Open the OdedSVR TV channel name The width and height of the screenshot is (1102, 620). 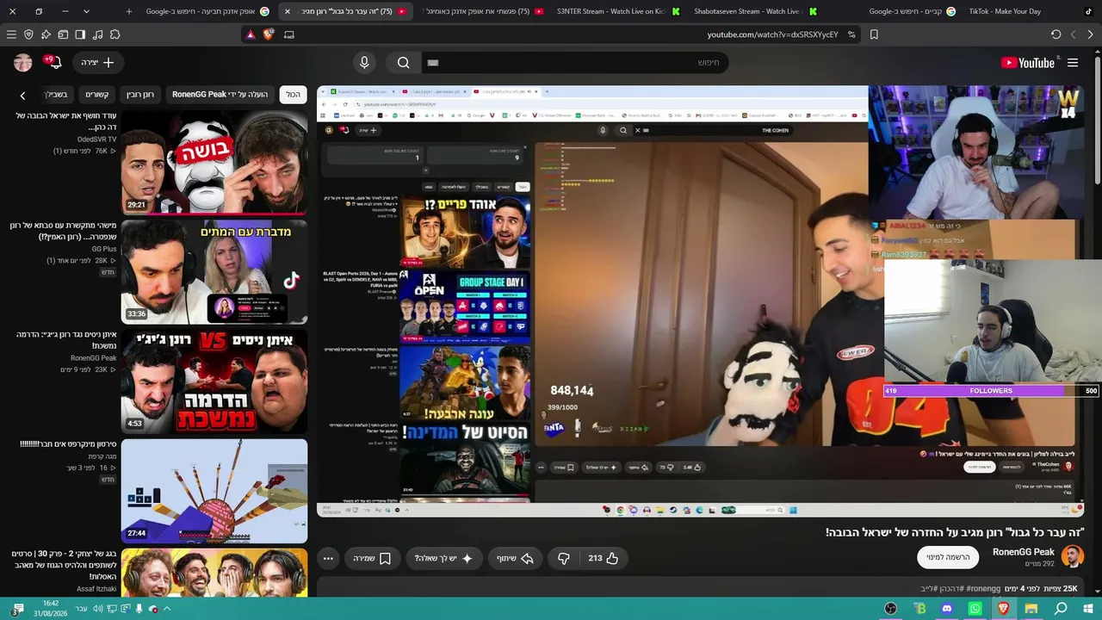pyautogui.click(x=96, y=139)
